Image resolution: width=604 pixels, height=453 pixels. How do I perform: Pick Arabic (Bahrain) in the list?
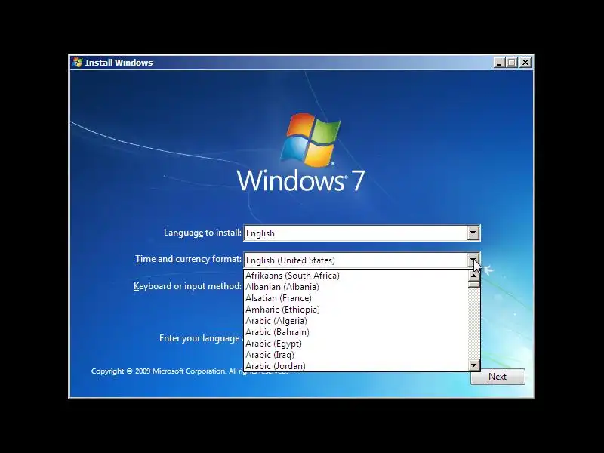[x=356, y=332]
